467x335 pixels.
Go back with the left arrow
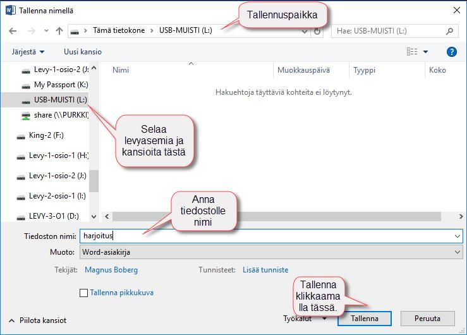pyautogui.click(x=13, y=31)
